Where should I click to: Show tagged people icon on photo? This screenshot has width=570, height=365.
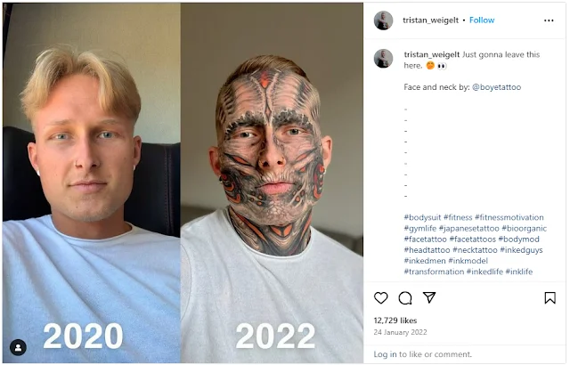tap(18, 347)
